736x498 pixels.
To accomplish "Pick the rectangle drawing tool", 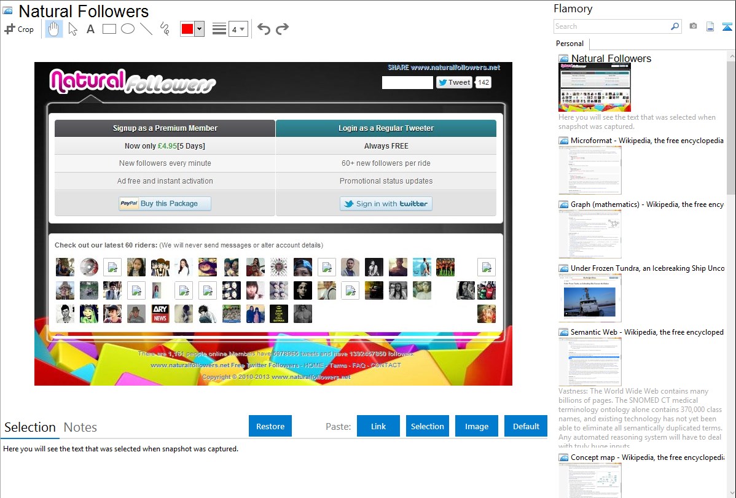I will 109,29.
